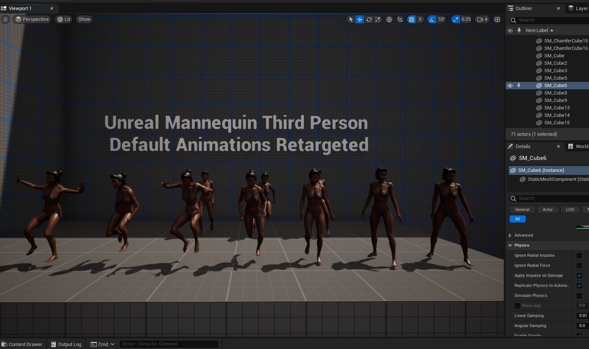Activate the Scale transform tool
Screen dimensions: 589x349
tap(378, 19)
